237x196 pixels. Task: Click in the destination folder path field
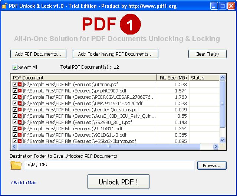[x=109, y=165]
